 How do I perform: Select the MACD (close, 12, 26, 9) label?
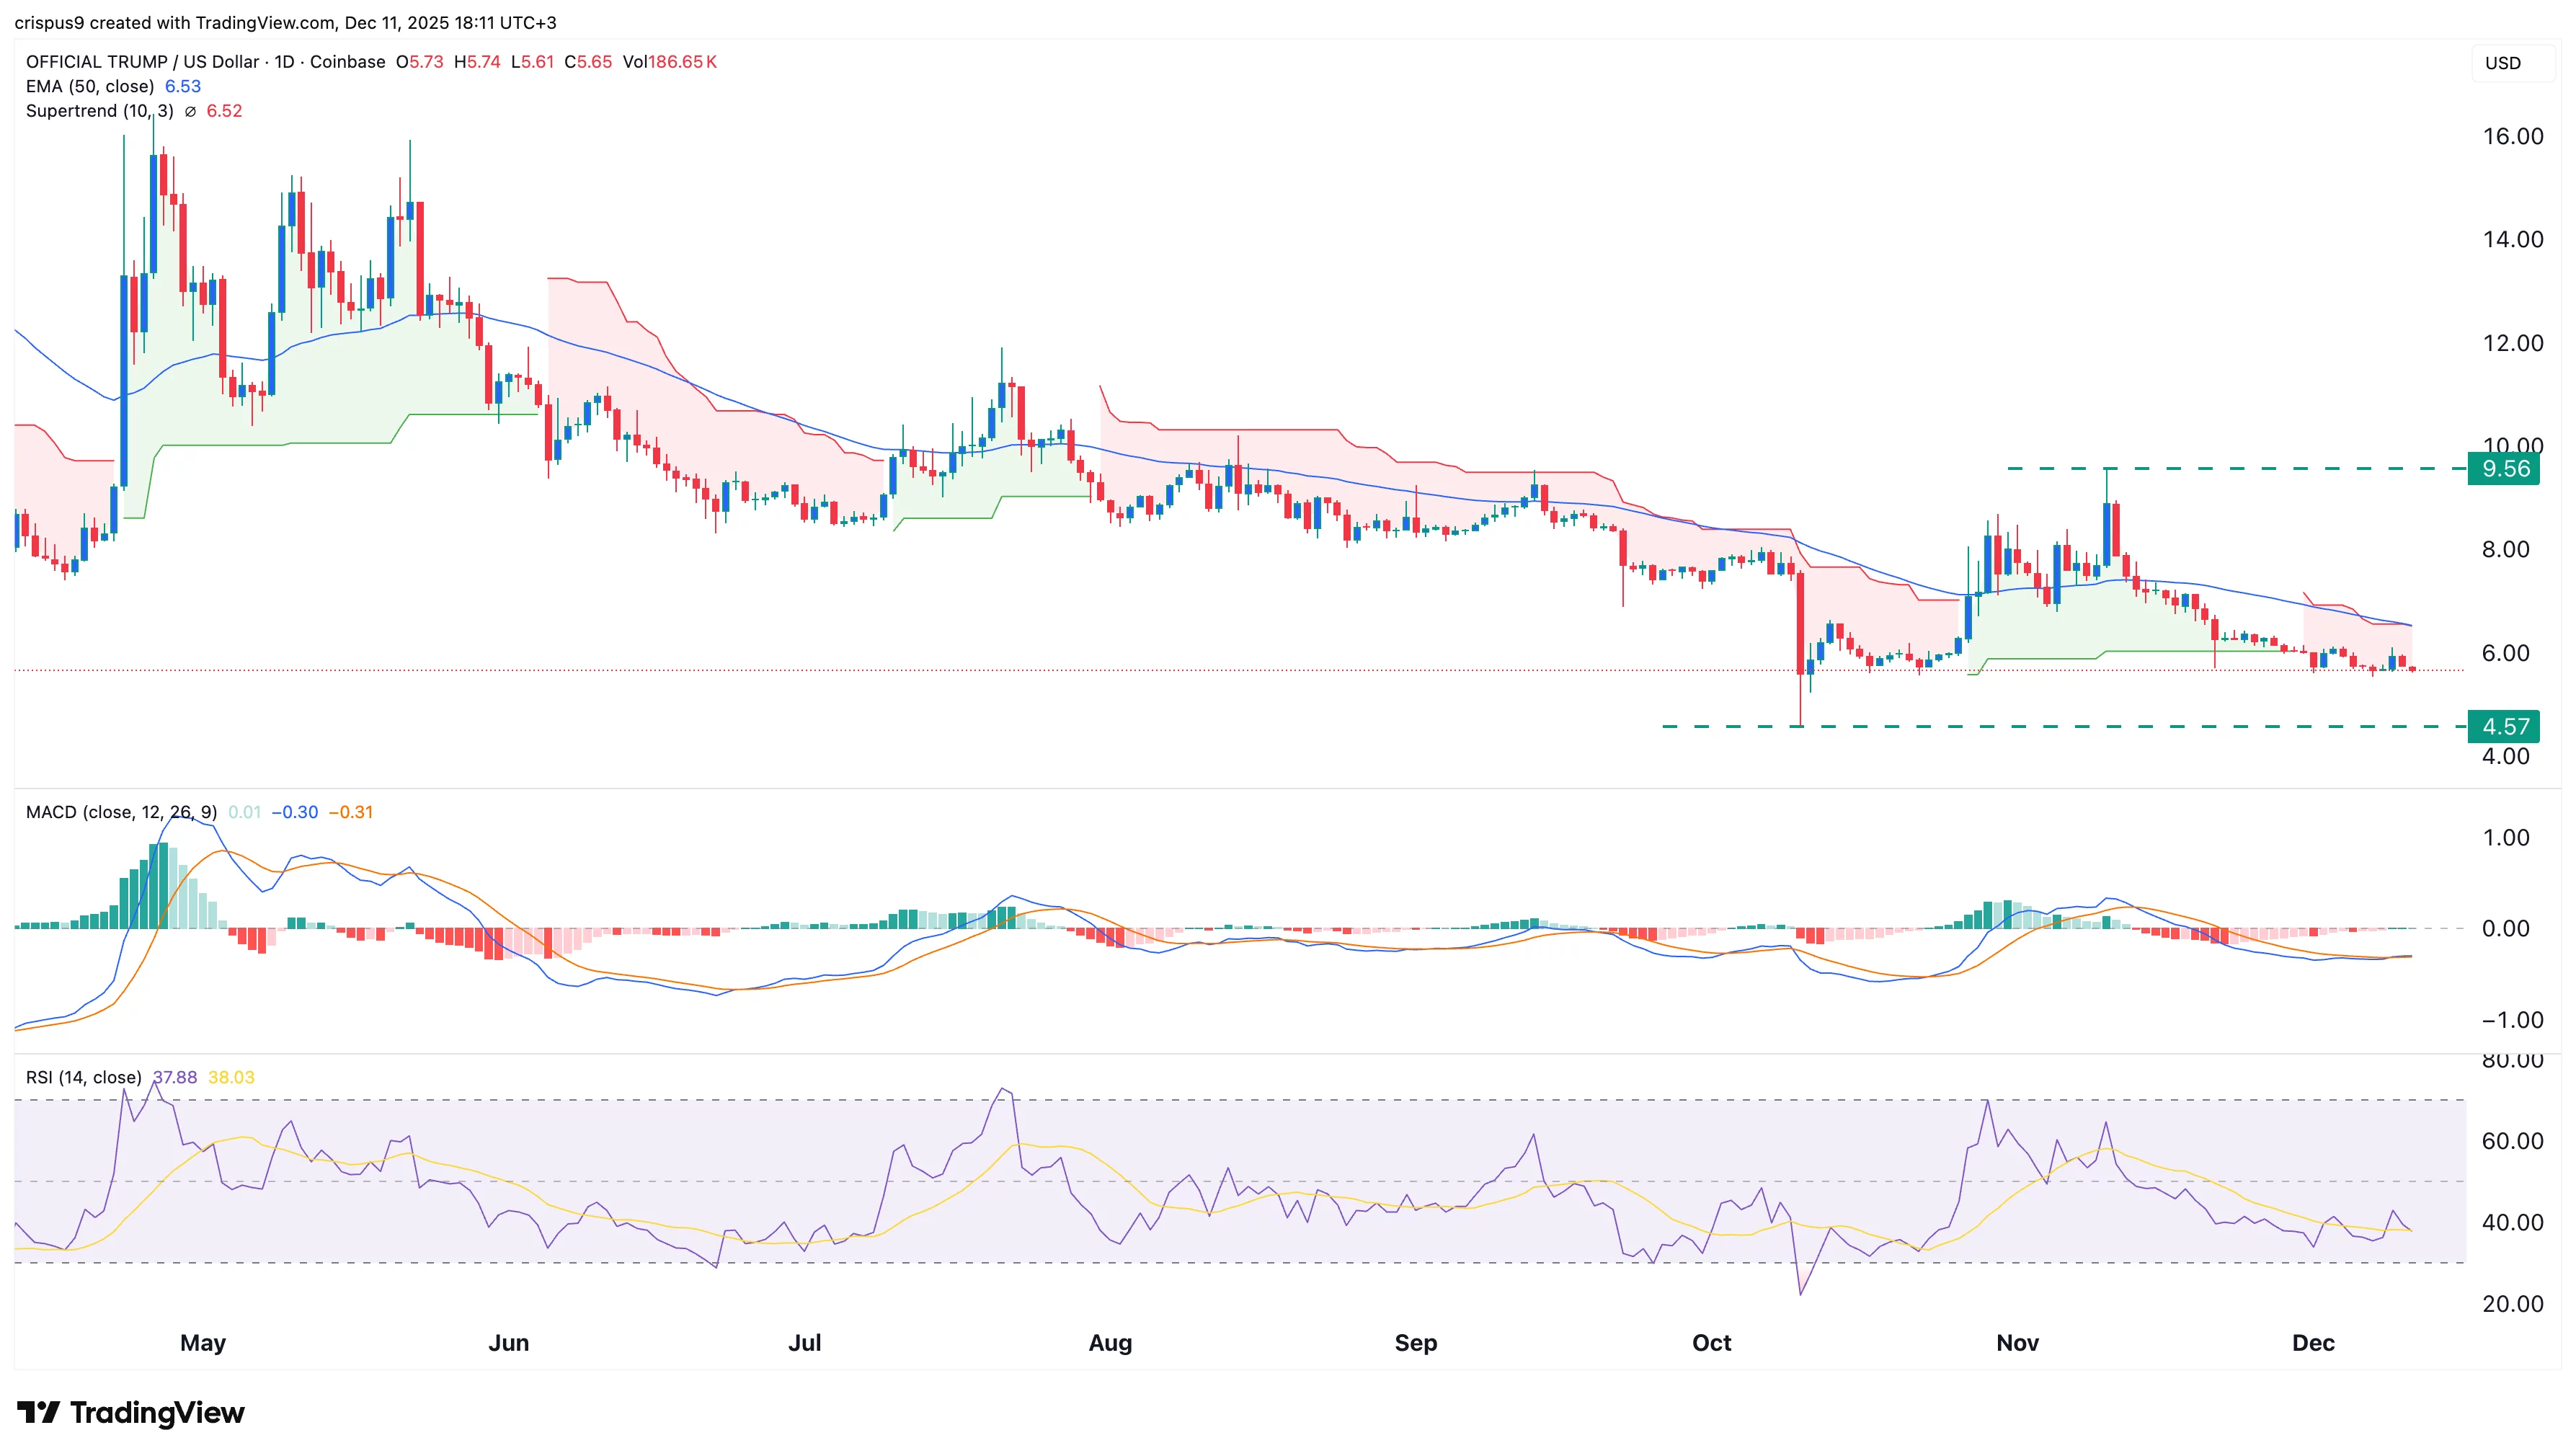[118, 813]
